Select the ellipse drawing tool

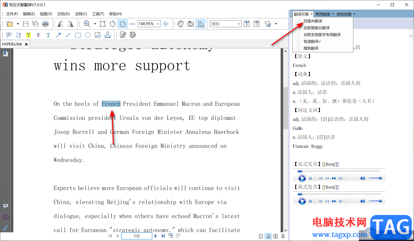pos(88,35)
